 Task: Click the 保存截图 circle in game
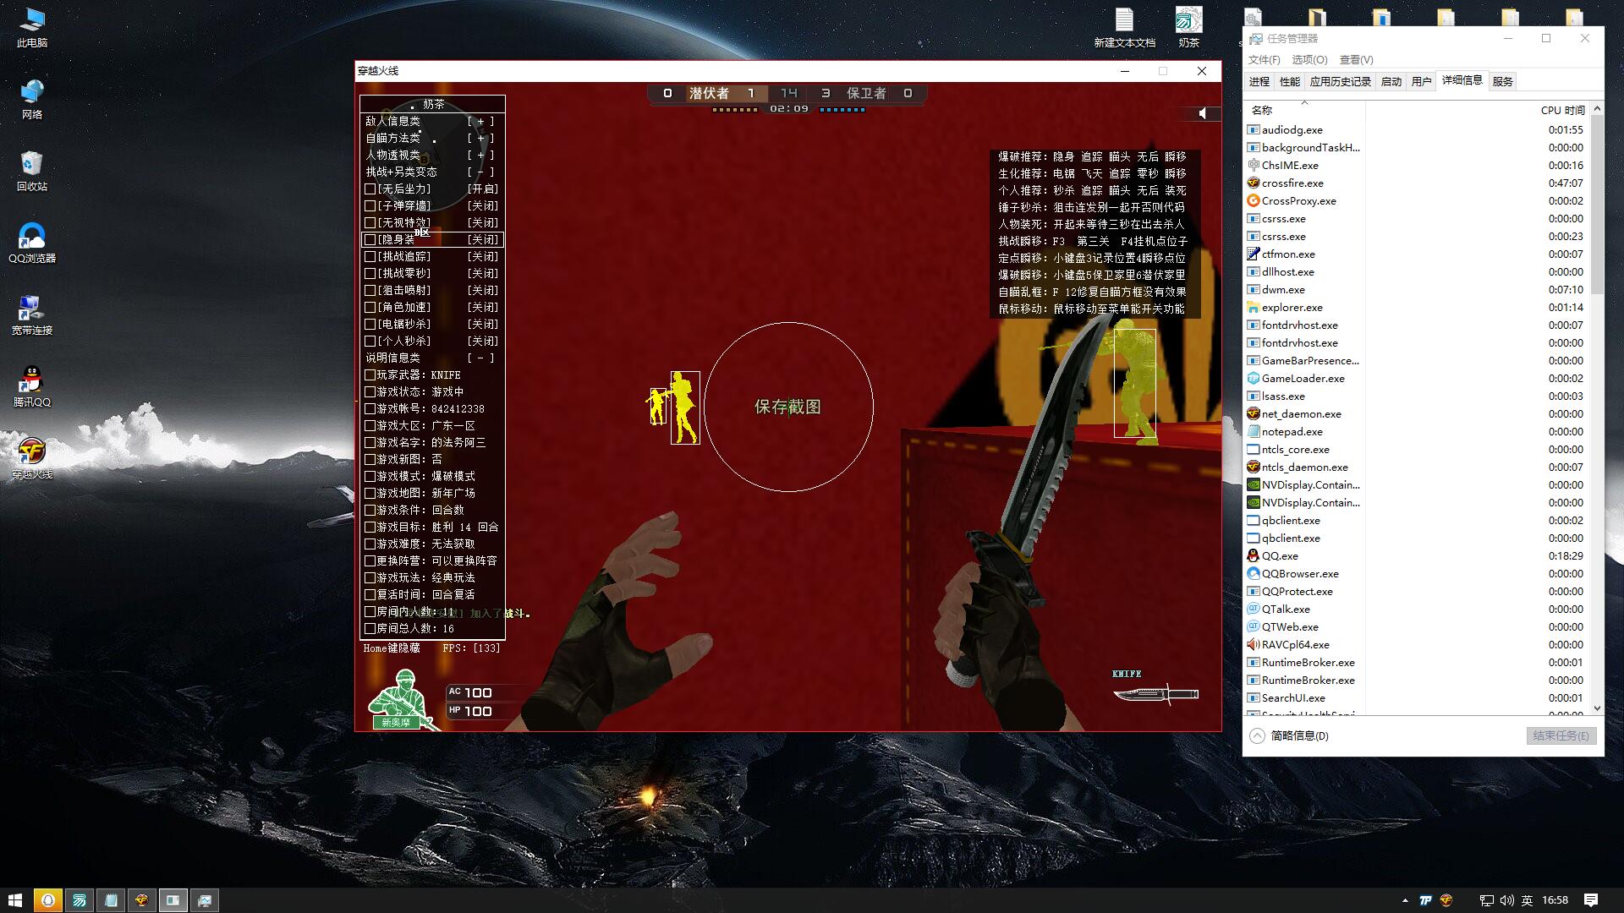tap(788, 407)
